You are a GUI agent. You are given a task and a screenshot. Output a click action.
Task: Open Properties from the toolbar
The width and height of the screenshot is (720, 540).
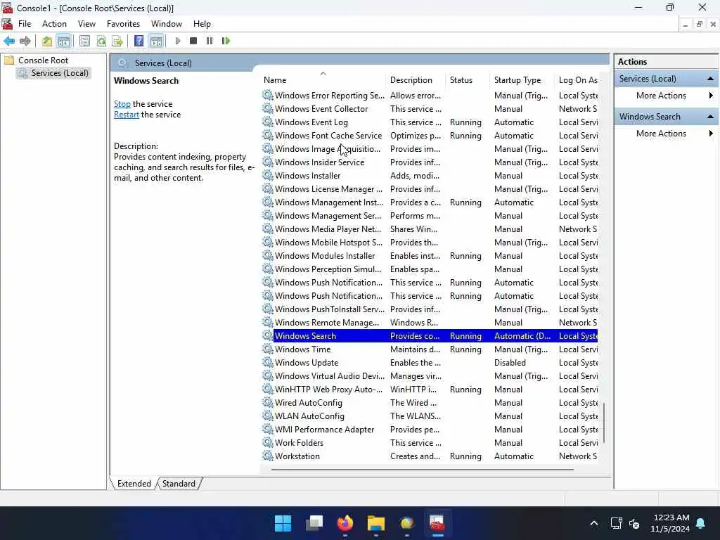coord(84,41)
